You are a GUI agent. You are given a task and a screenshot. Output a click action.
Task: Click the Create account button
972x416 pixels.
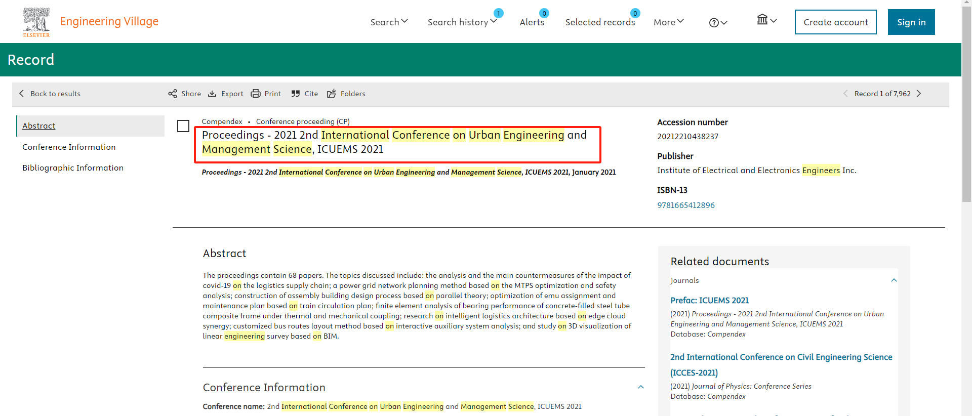click(835, 22)
